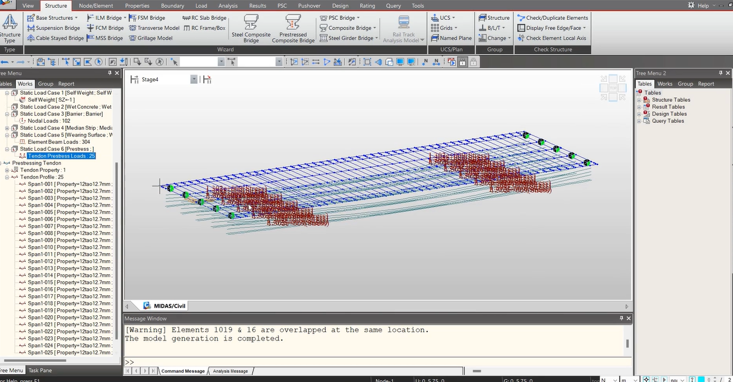
Task: Open the Task Pane tab
Action: click(40, 370)
